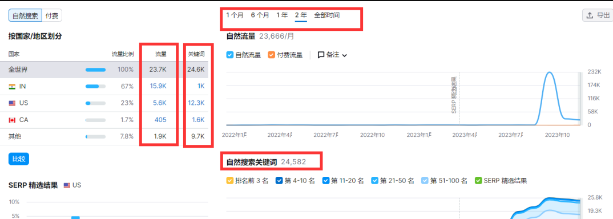Click the 比较 compare button
Viewport: 613px width, 219px height.
tap(18, 159)
